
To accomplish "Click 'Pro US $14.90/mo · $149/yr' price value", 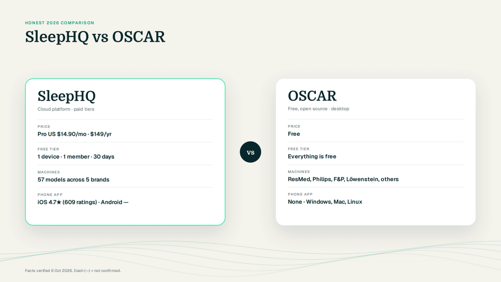I will pyautogui.click(x=75, y=134).
